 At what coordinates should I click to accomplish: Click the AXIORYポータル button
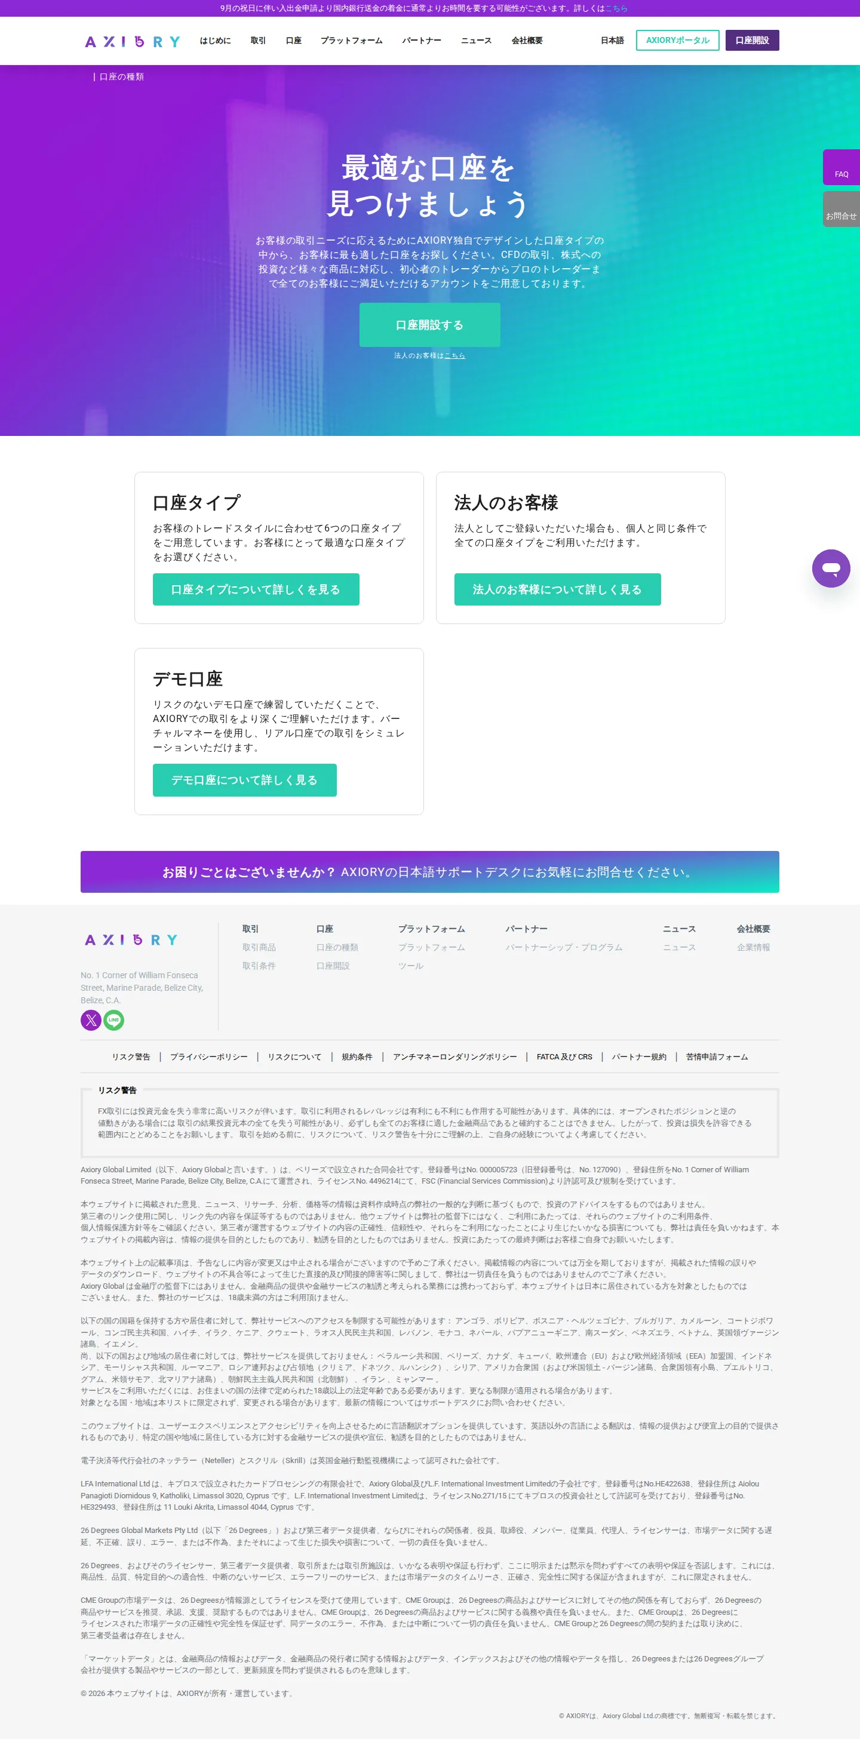click(678, 41)
